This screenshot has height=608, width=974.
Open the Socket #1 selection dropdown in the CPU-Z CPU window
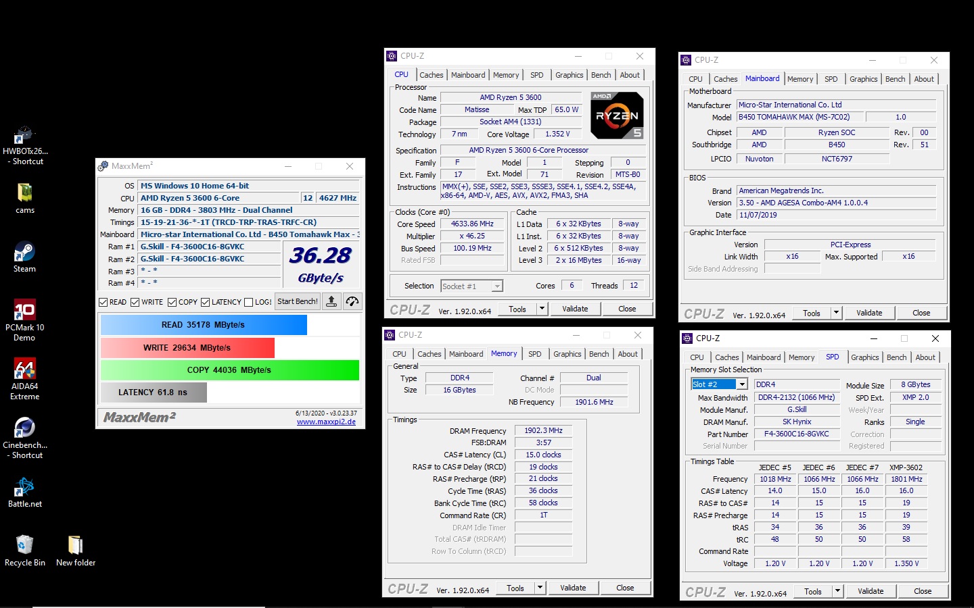497,286
